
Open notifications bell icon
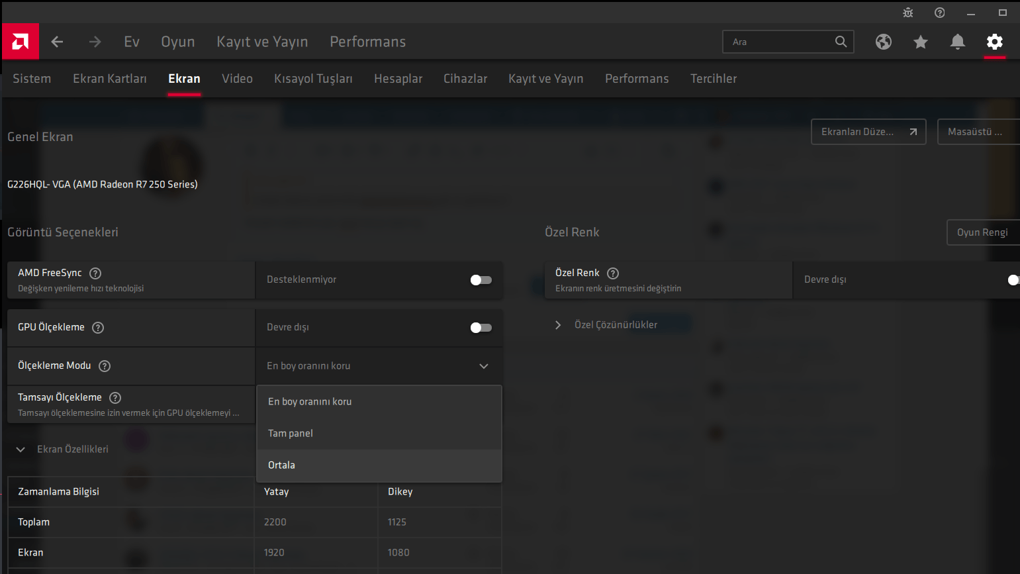[x=958, y=42]
